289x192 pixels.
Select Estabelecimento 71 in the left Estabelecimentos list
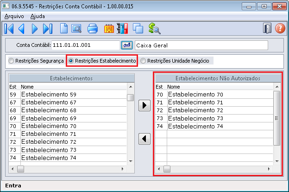(x=68, y=134)
